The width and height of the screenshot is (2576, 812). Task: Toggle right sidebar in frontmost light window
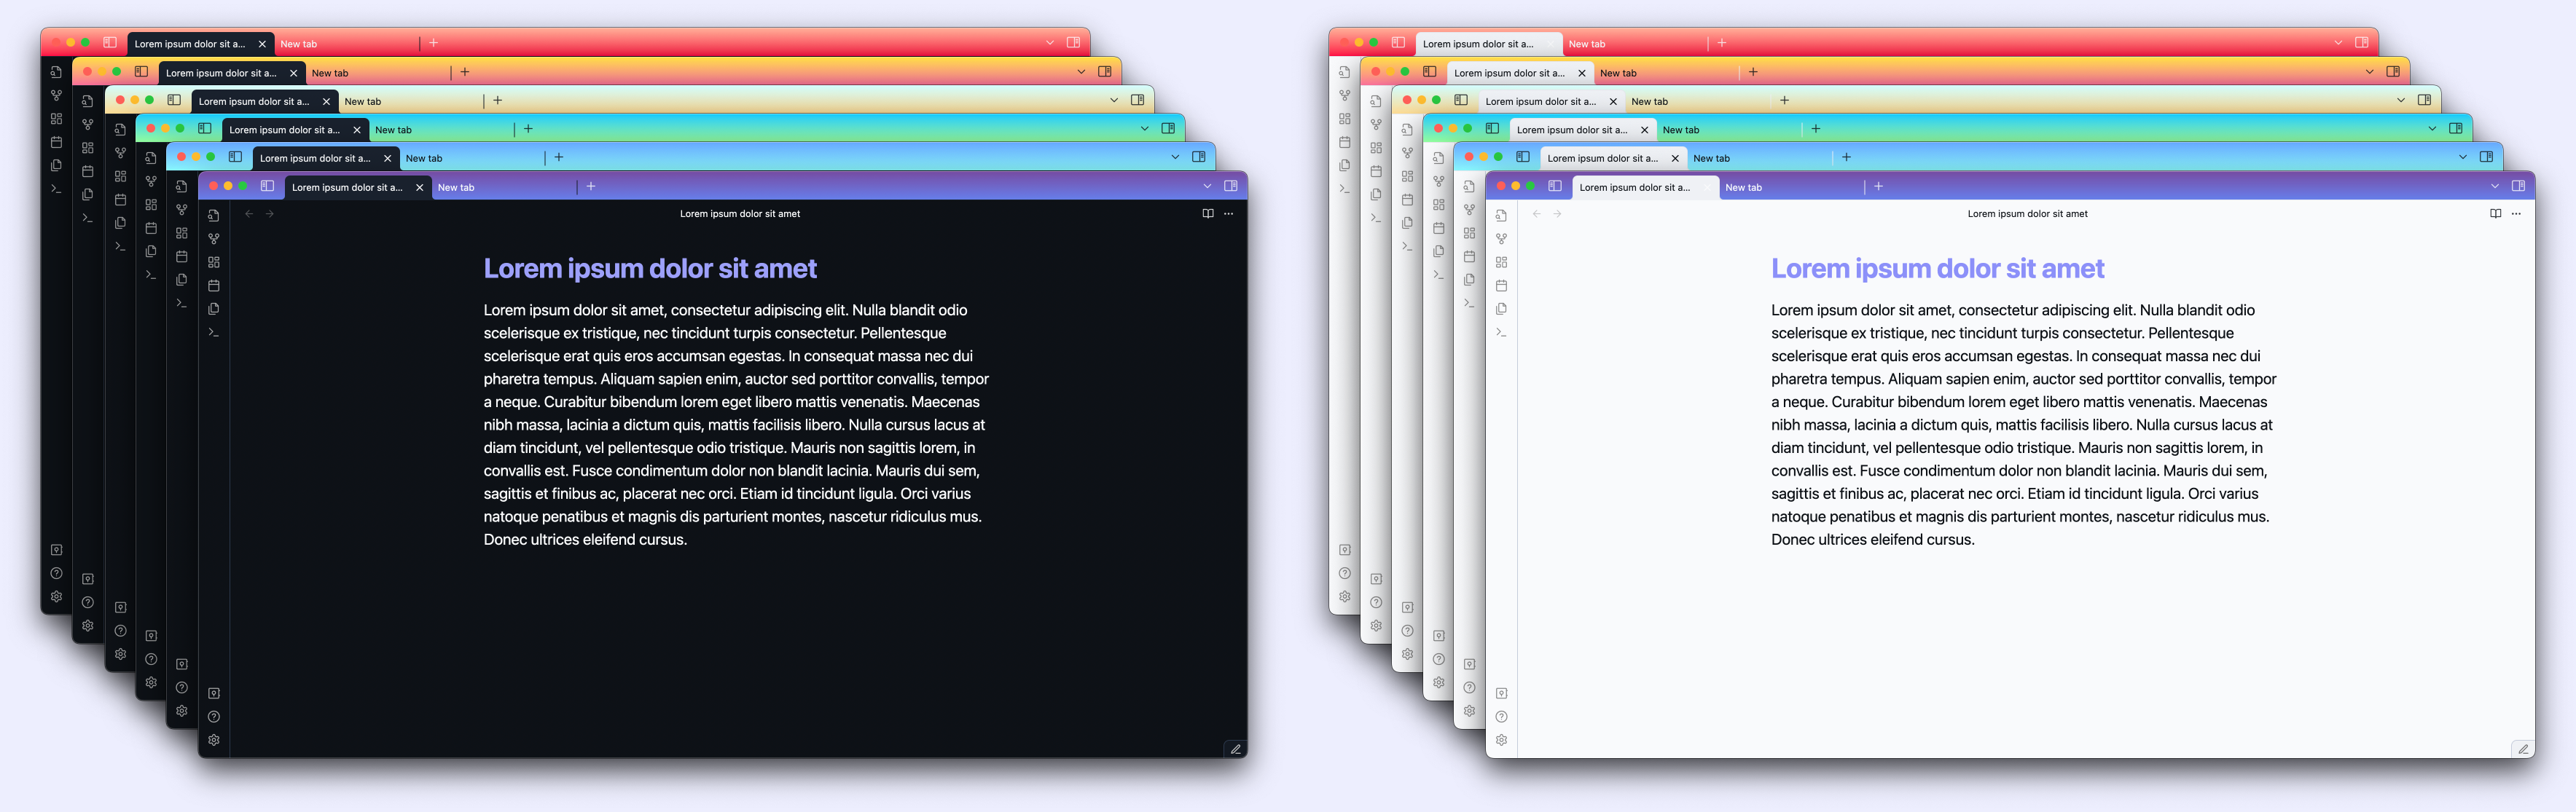click(2518, 186)
